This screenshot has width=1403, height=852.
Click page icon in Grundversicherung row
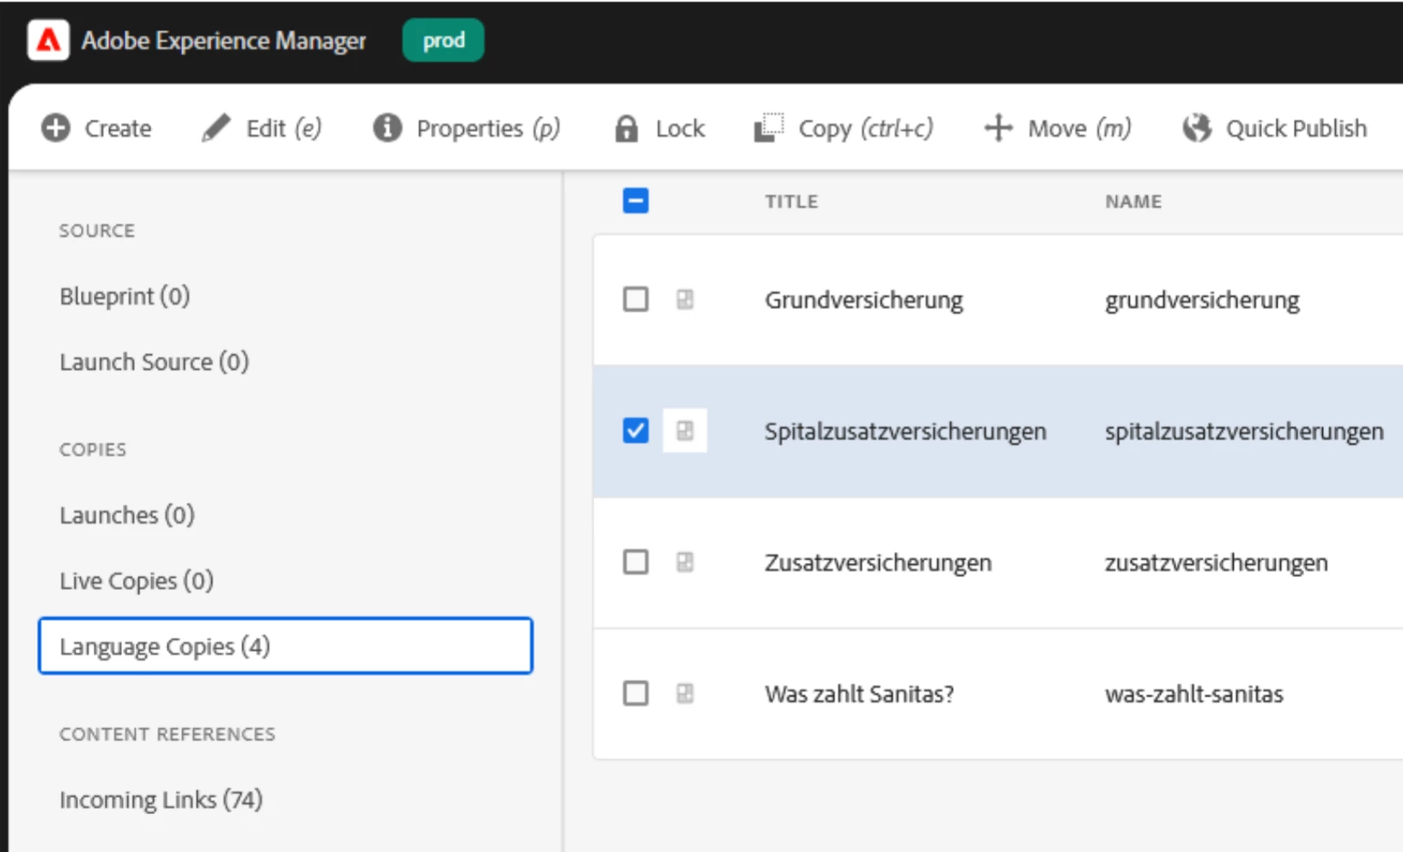(684, 300)
